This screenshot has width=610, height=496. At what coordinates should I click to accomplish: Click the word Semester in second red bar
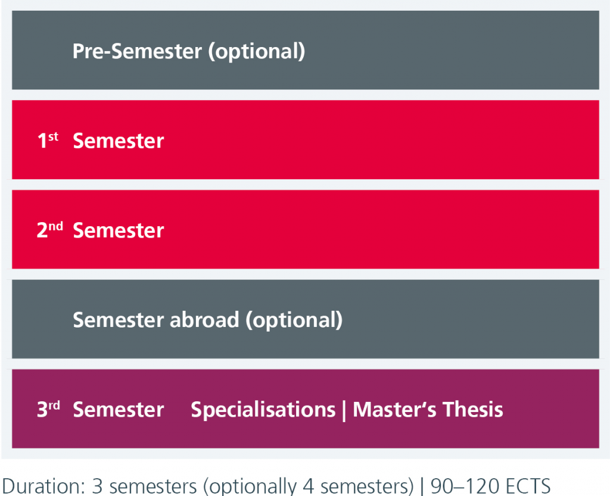pyautogui.click(x=119, y=230)
